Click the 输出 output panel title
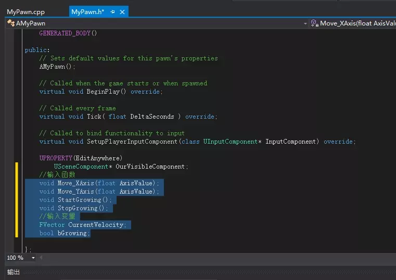Viewport: 396px width, 280px height. click(13, 272)
